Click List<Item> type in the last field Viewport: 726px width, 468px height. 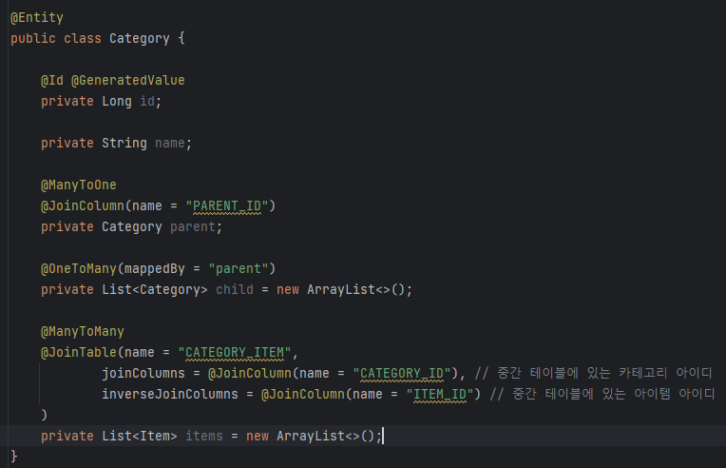[x=140, y=436]
